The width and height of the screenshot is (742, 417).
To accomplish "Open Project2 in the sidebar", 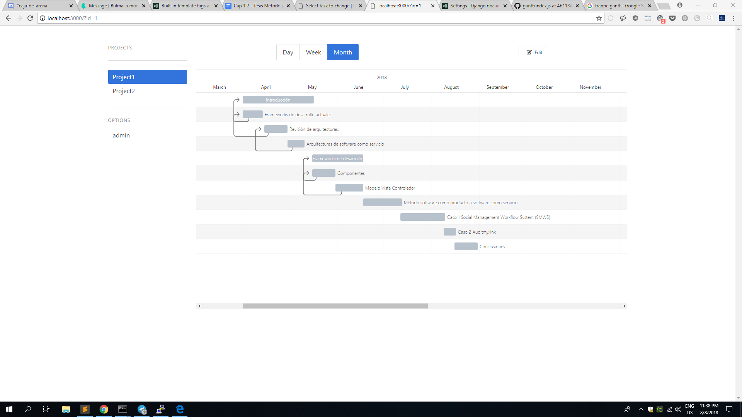I will tap(124, 91).
